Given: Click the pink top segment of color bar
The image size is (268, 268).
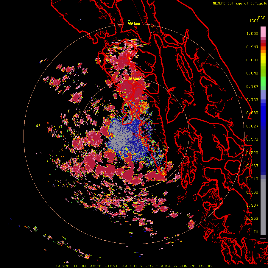Looking at the screenshot, I should click(263, 32).
